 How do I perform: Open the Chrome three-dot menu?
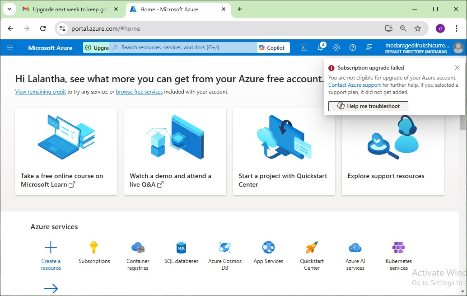click(457, 28)
